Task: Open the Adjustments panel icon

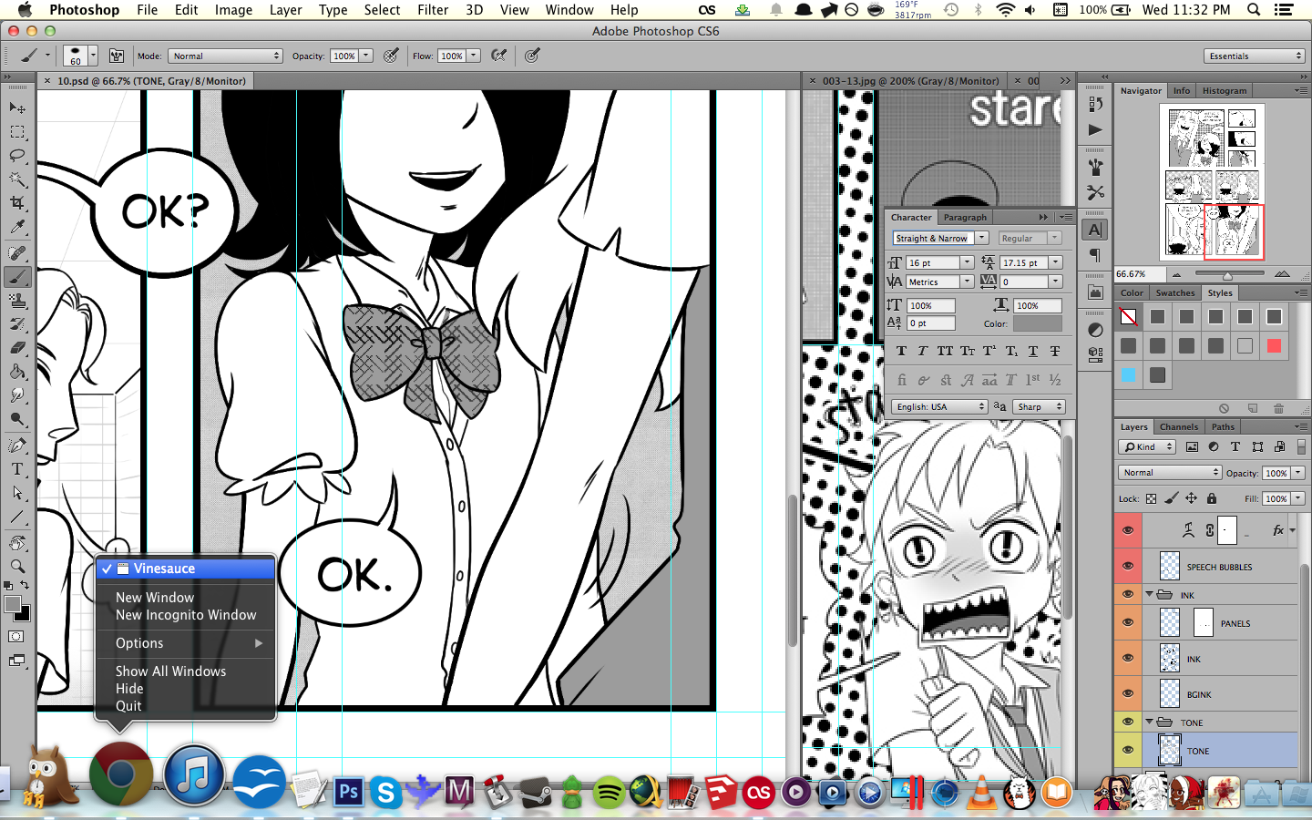Action: [x=1095, y=330]
